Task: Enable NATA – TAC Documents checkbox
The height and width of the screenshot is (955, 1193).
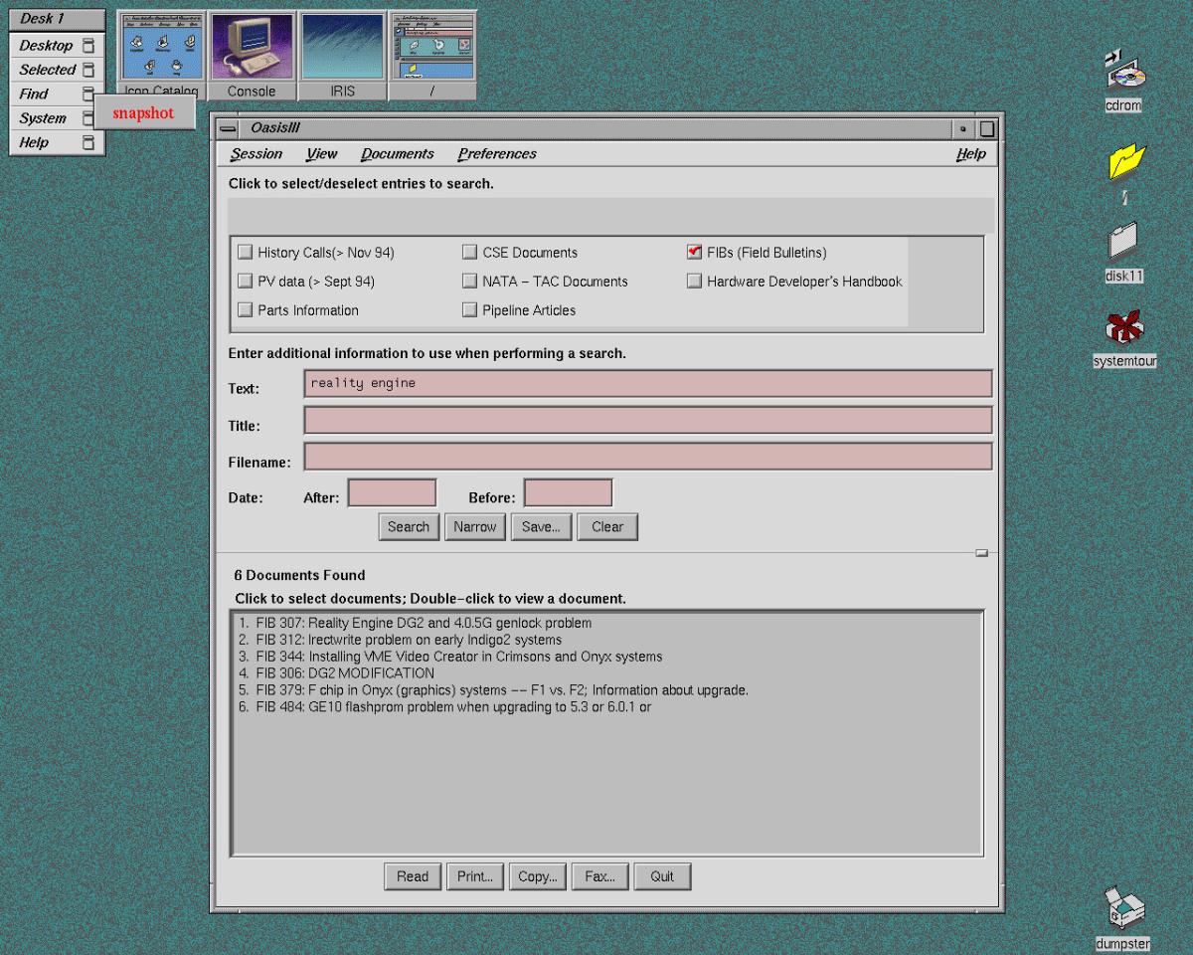Action: (x=469, y=282)
